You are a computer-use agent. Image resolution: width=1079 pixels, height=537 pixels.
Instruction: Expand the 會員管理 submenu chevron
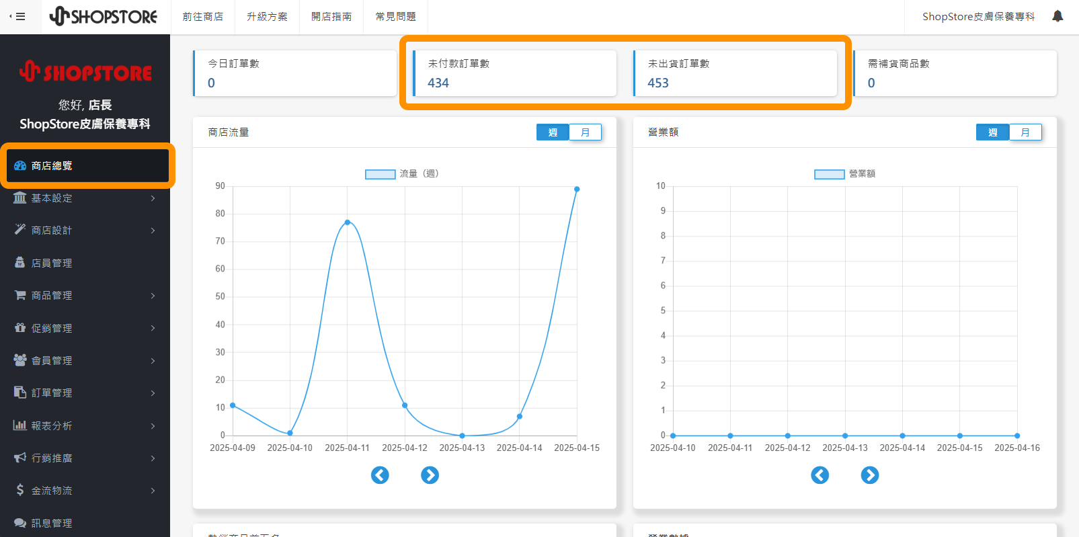click(x=153, y=361)
